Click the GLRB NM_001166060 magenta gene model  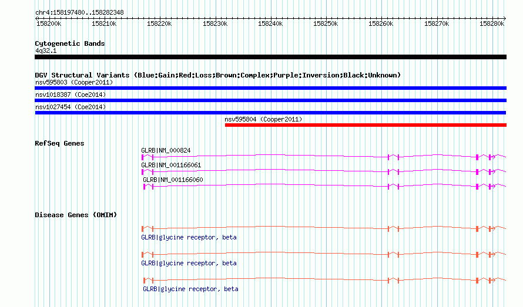(324, 186)
